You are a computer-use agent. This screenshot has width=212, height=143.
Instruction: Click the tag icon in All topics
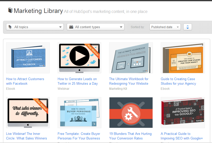(10, 27)
